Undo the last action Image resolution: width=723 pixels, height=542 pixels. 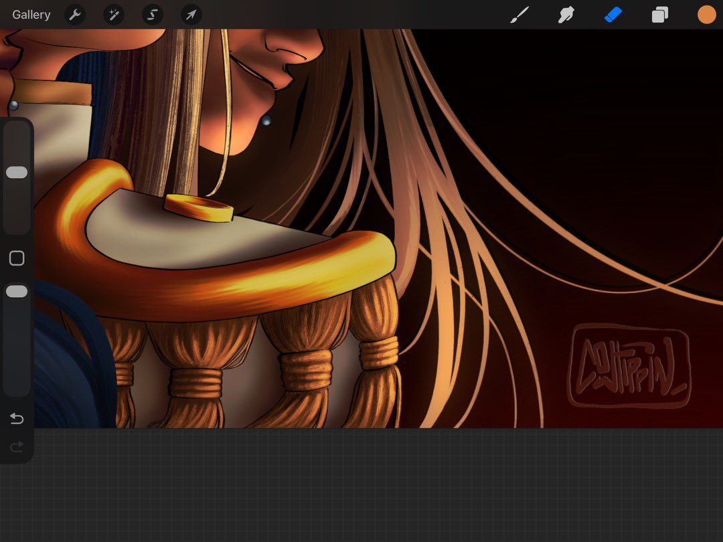click(x=17, y=418)
